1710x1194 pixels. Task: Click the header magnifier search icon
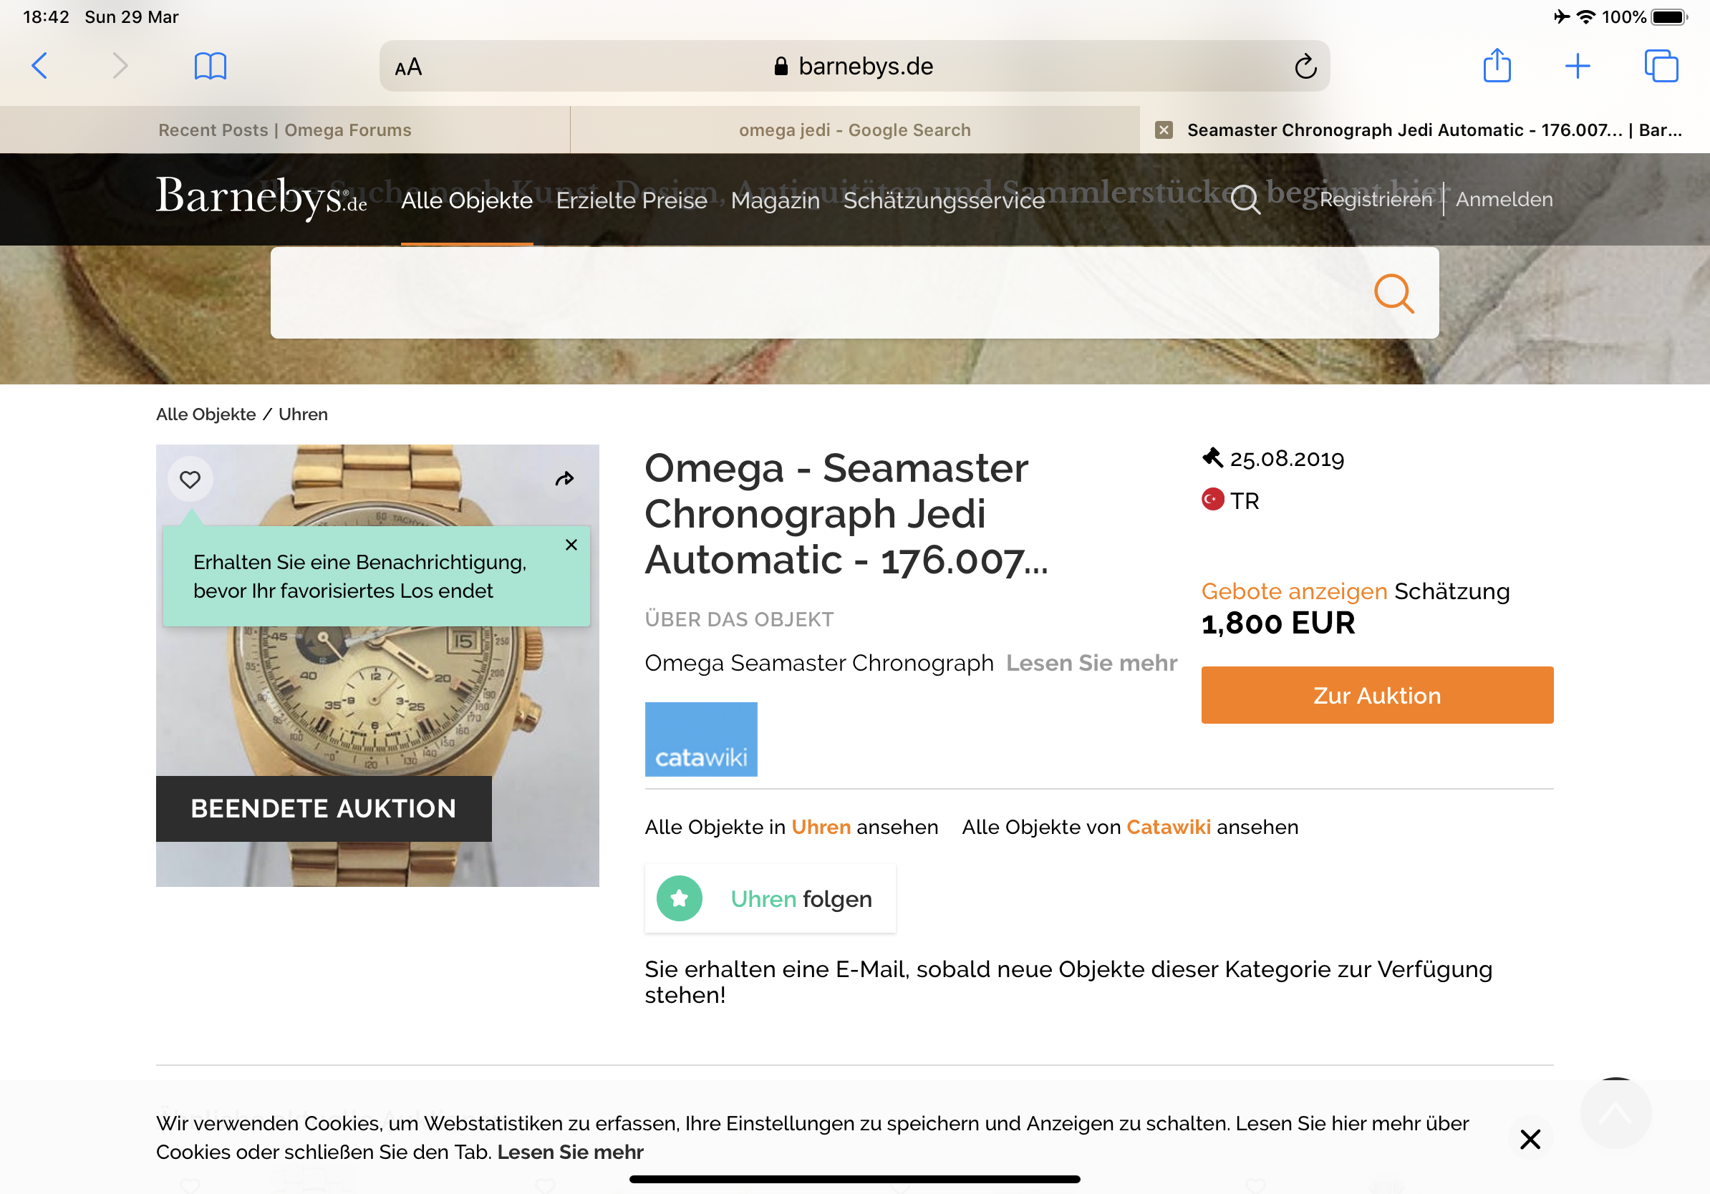[1245, 200]
